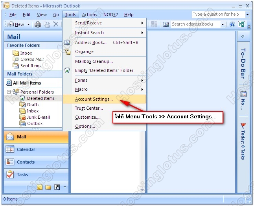Open the Edit menu

coord(27,15)
